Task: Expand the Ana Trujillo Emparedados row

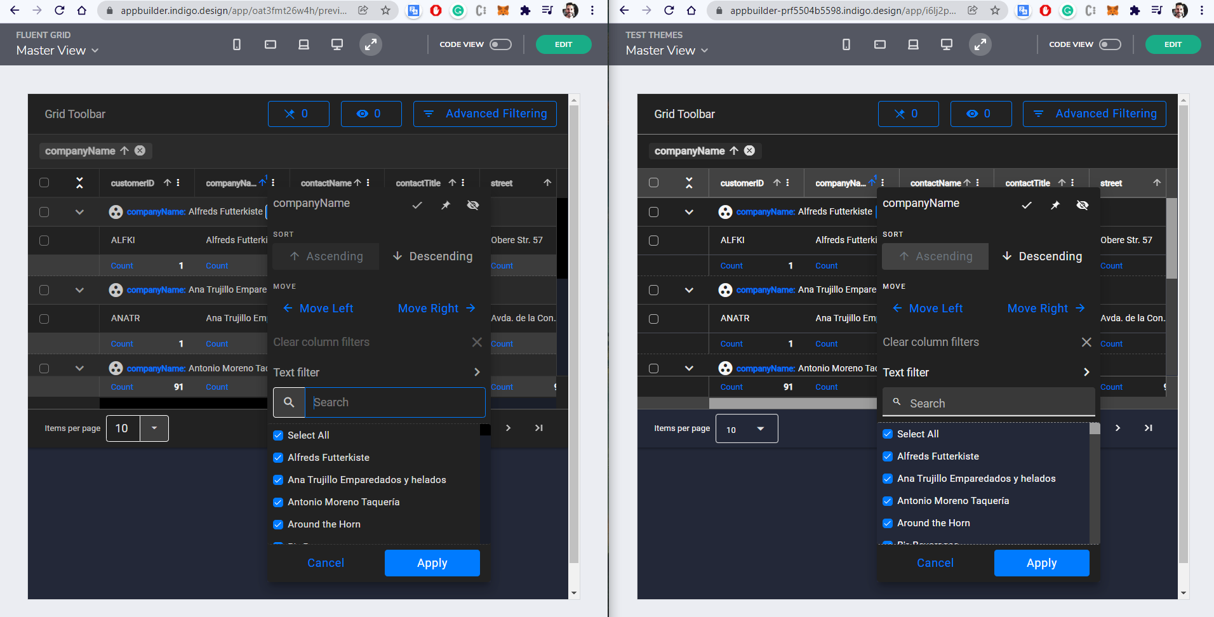Action: point(79,290)
